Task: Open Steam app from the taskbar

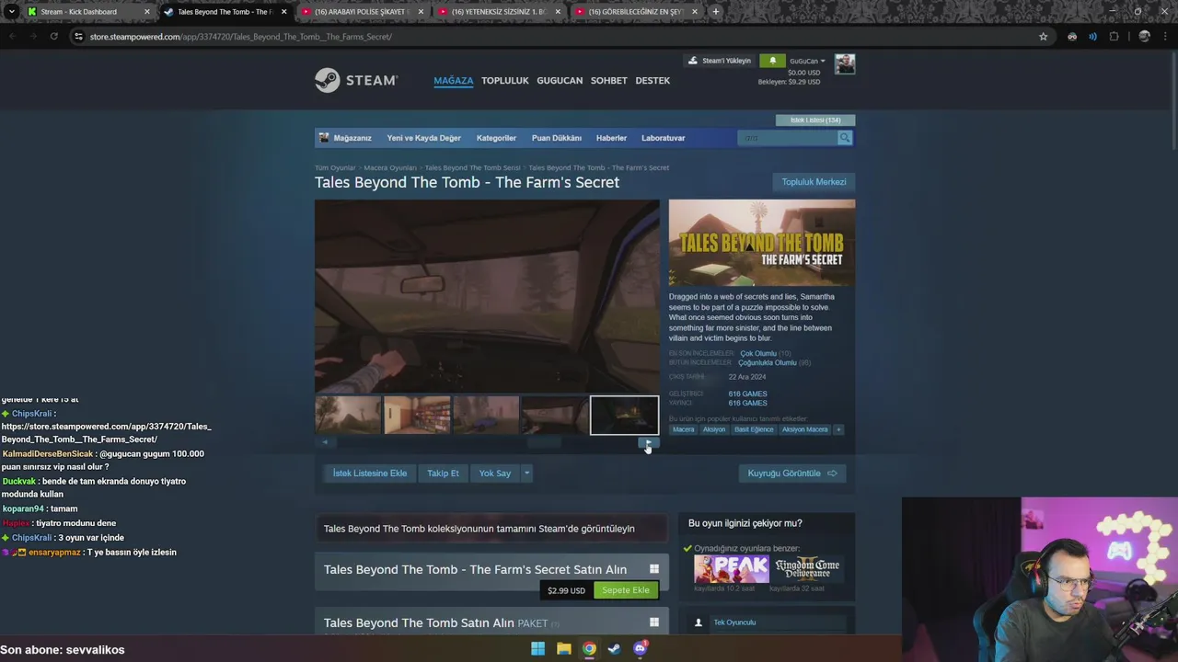Action: click(614, 648)
